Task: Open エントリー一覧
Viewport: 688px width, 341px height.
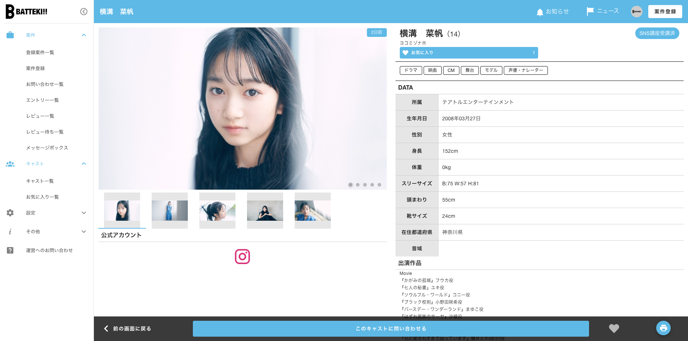Action: point(42,100)
